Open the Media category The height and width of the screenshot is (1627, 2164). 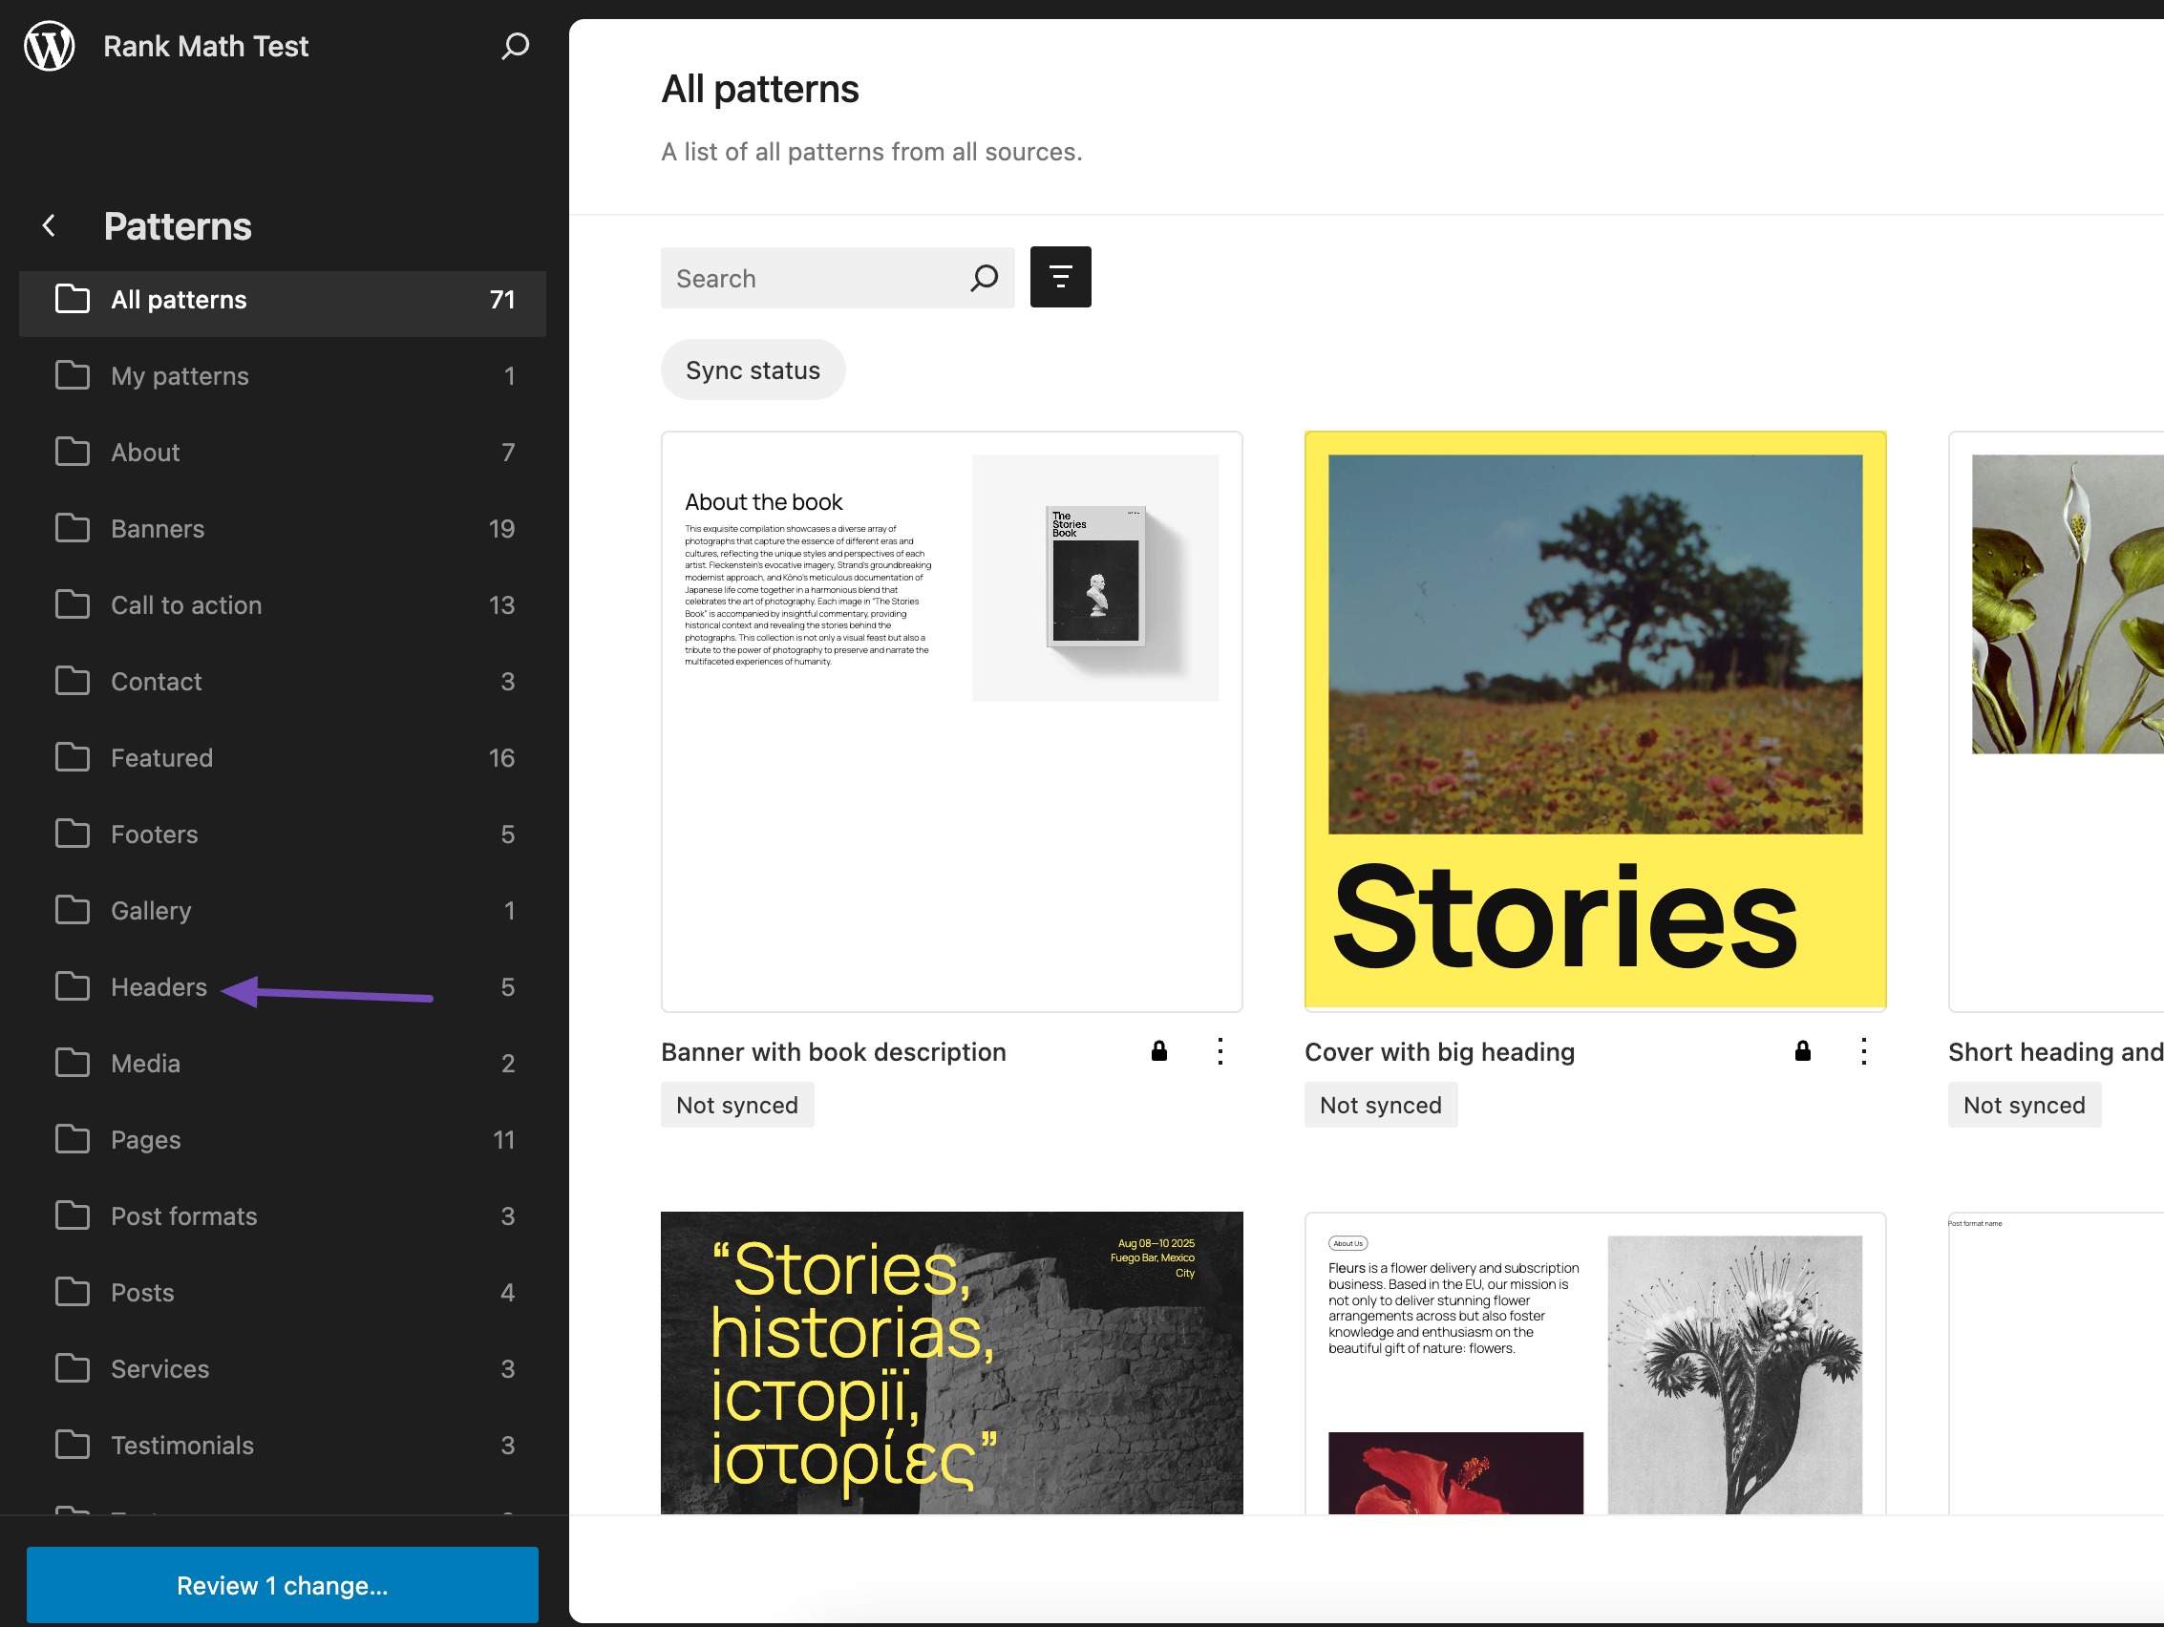pyautogui.click(x=283, y=1063)
